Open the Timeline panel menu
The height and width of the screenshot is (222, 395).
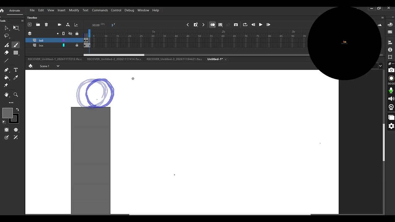pos(383,18)
